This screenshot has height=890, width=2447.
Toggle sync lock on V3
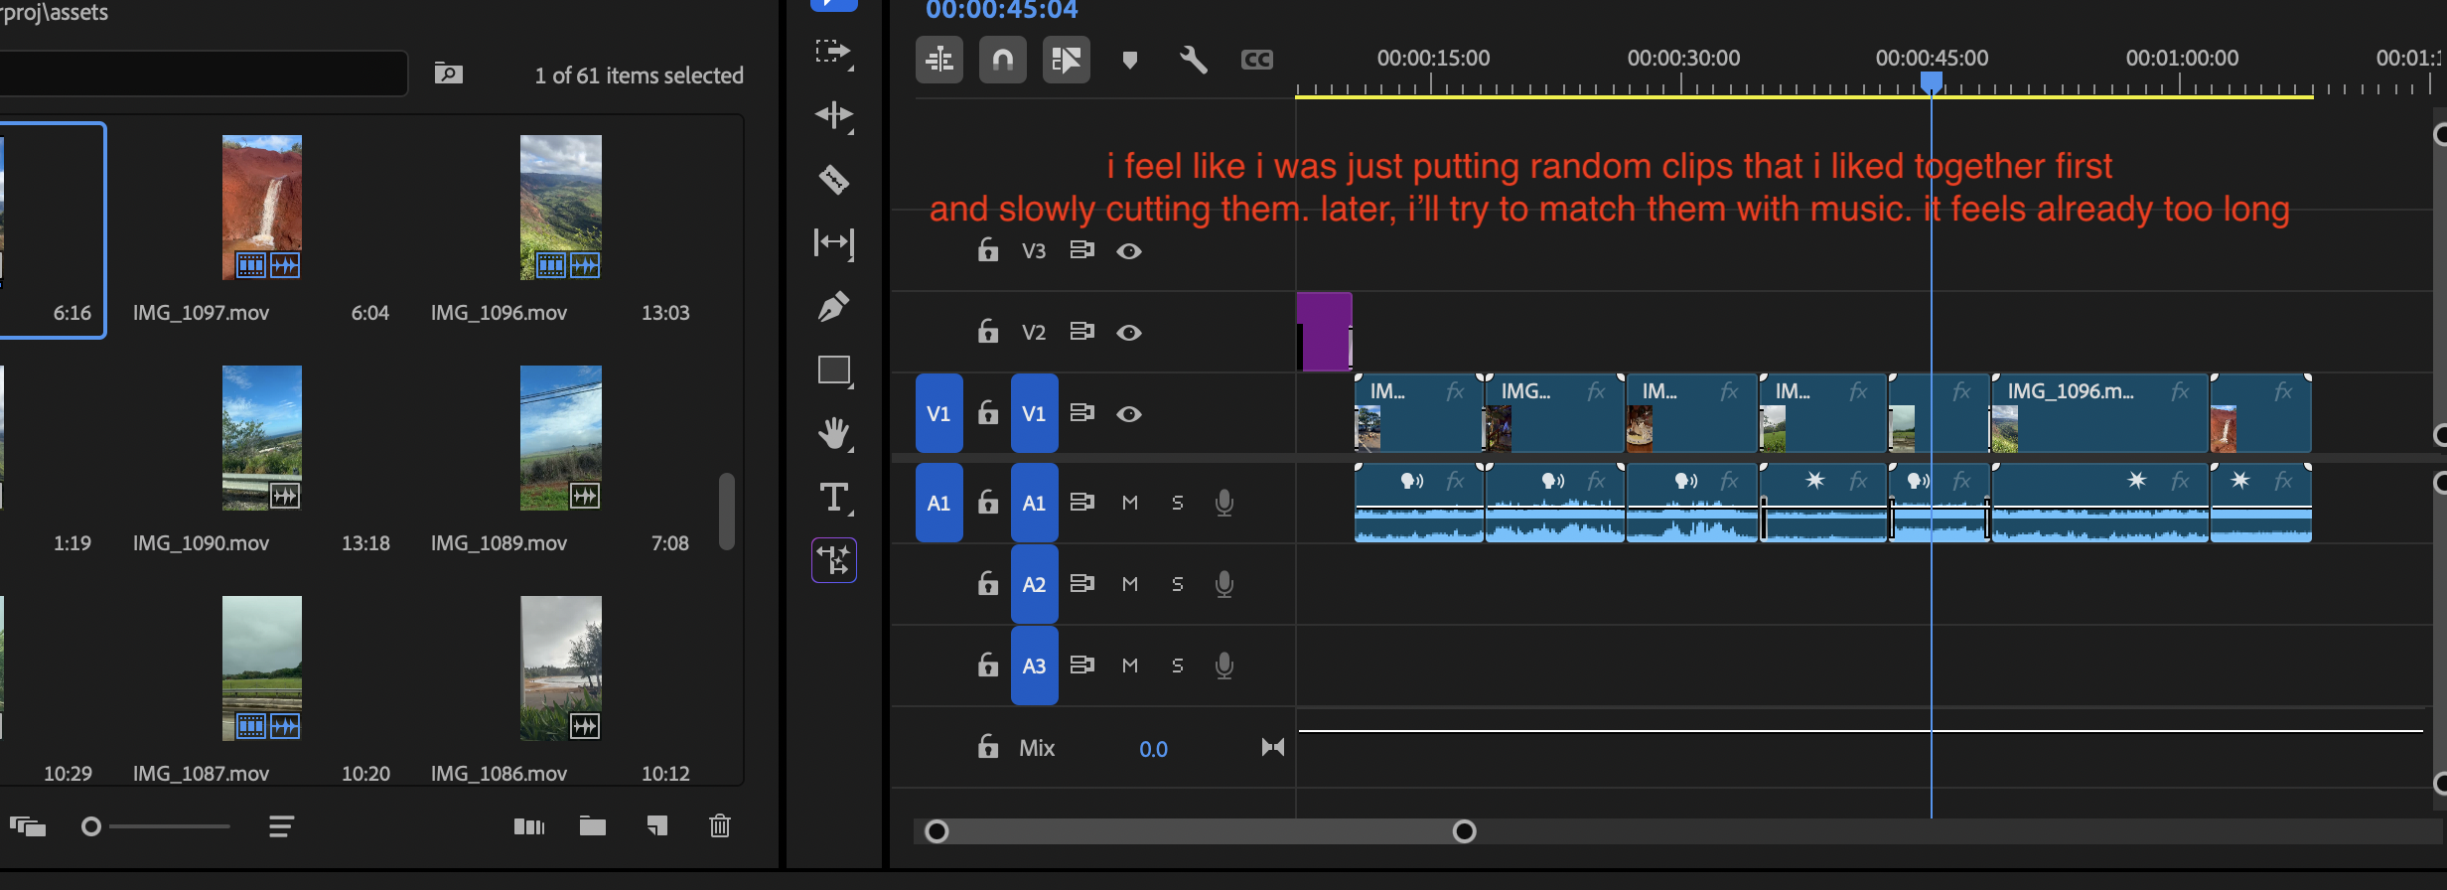[1081, 250]
